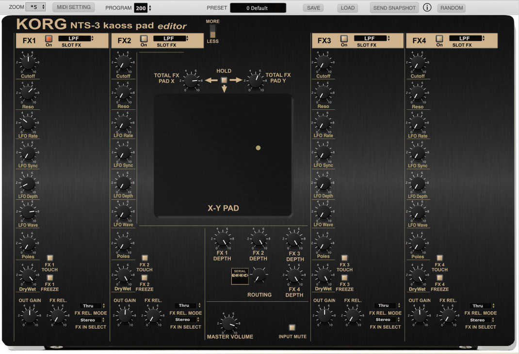Toggle FX 4 TOUCH button
Screen dimensions: 519x354
pos(439,258)
